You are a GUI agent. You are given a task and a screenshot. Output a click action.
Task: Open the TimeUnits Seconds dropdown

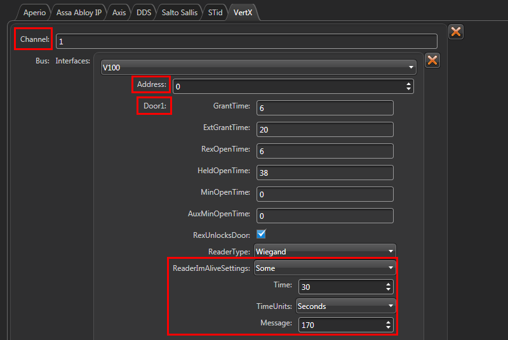[x=345, y=306]
